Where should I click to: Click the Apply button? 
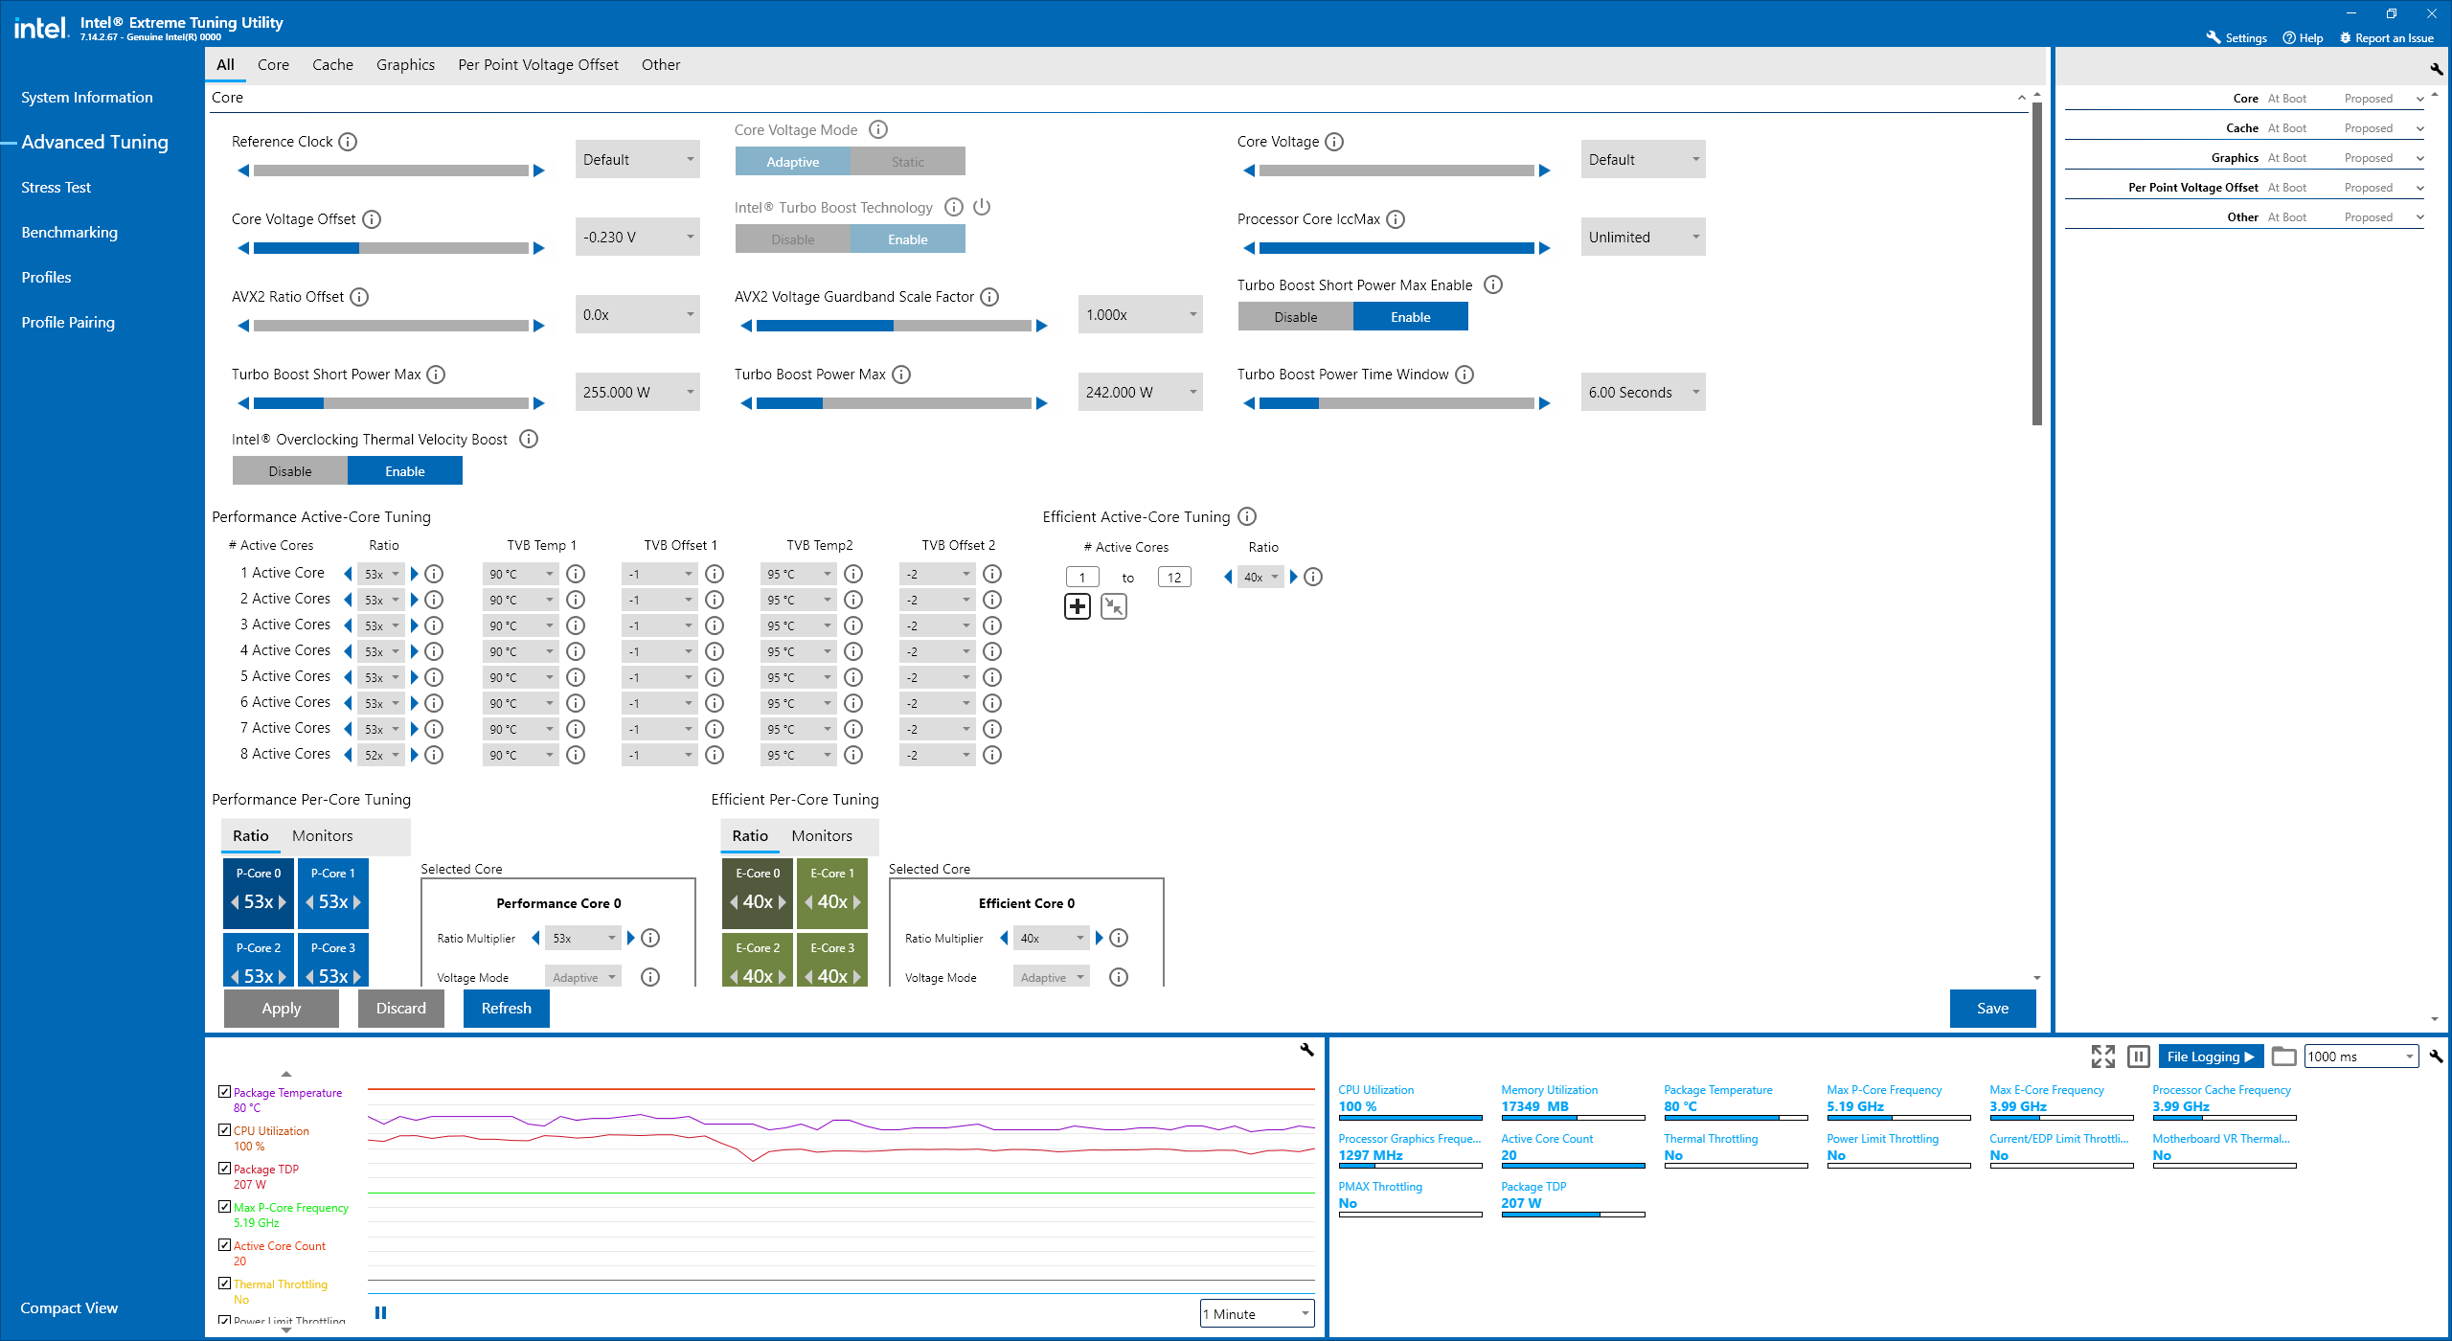pyautogui.click(x=281, y=1009)
